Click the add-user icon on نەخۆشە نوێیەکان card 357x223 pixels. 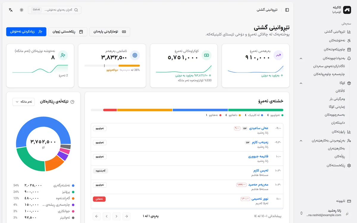tap(63, 55)
